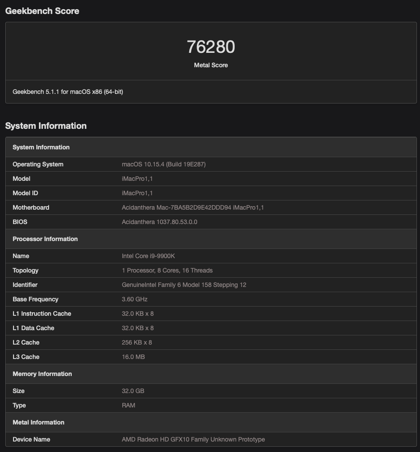Select the '32.0 GB' value
Viewport: 420px width, 452px height.
133,391
